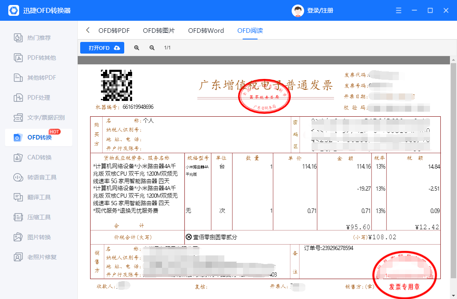Open the 翻译工具 section

point(38,197)
